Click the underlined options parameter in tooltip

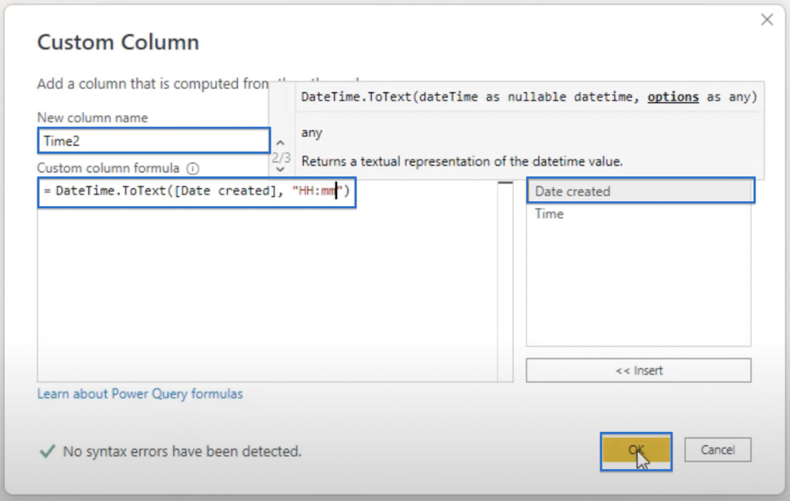(x=673, y=97)
